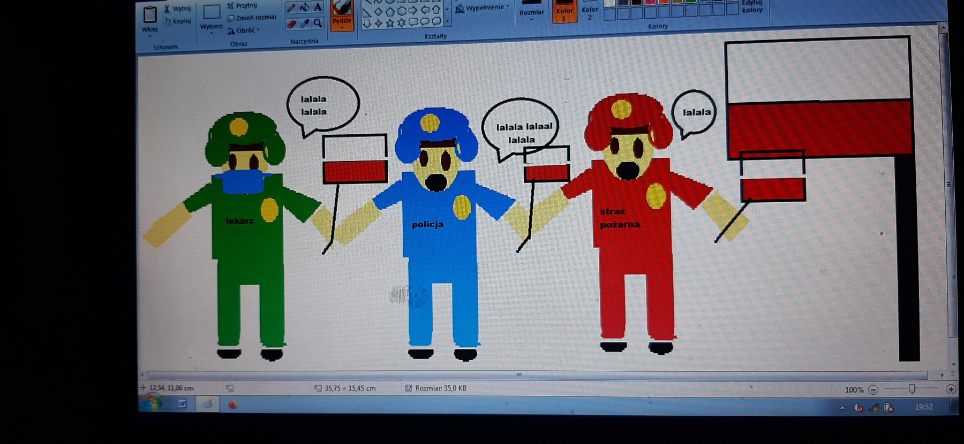Click the zoom out minus button

point(873,389)
